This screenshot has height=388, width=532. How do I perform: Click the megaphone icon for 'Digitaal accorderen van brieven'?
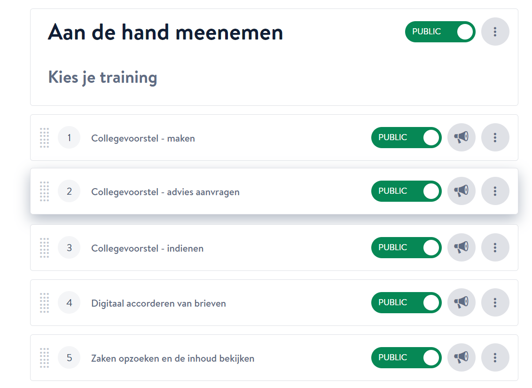pyautogui.click(x=462, y=302)
